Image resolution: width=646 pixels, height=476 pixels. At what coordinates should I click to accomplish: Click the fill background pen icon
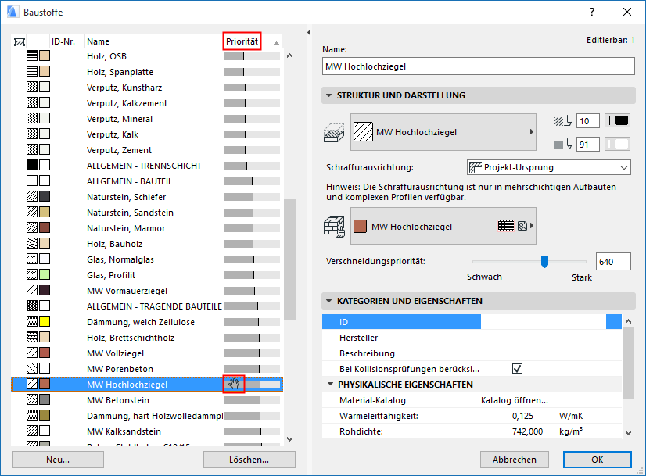click(x=564, y=144)
